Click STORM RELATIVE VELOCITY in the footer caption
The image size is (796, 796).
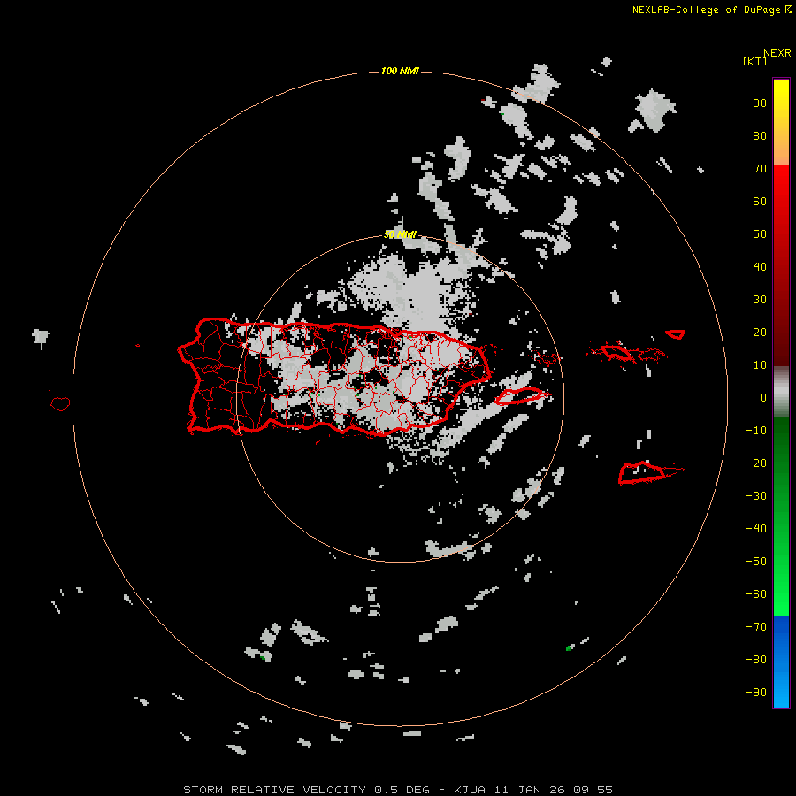pyautogui.click(x=275, y=790)
